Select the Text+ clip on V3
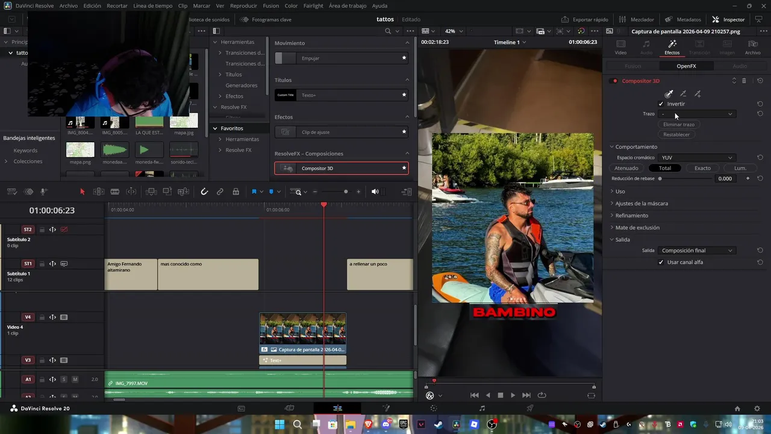This screenshot has height=434, width=771. (302, 360)
